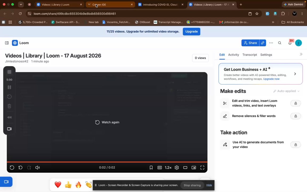Open the browser extensions puzzle icon
Screen dimensions: 307x192
283,14
